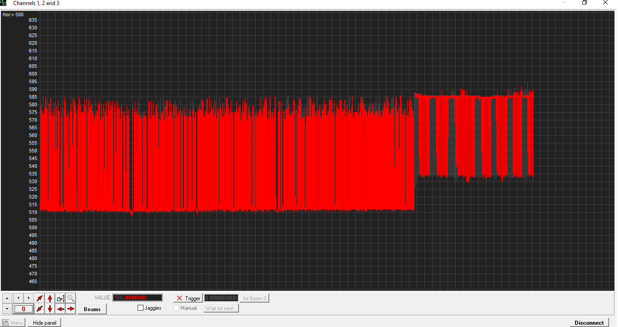Viewport: 619px width, 327px height.
Task: Enable the Jaggies checkbox
Action: click(x=140, y=308)
